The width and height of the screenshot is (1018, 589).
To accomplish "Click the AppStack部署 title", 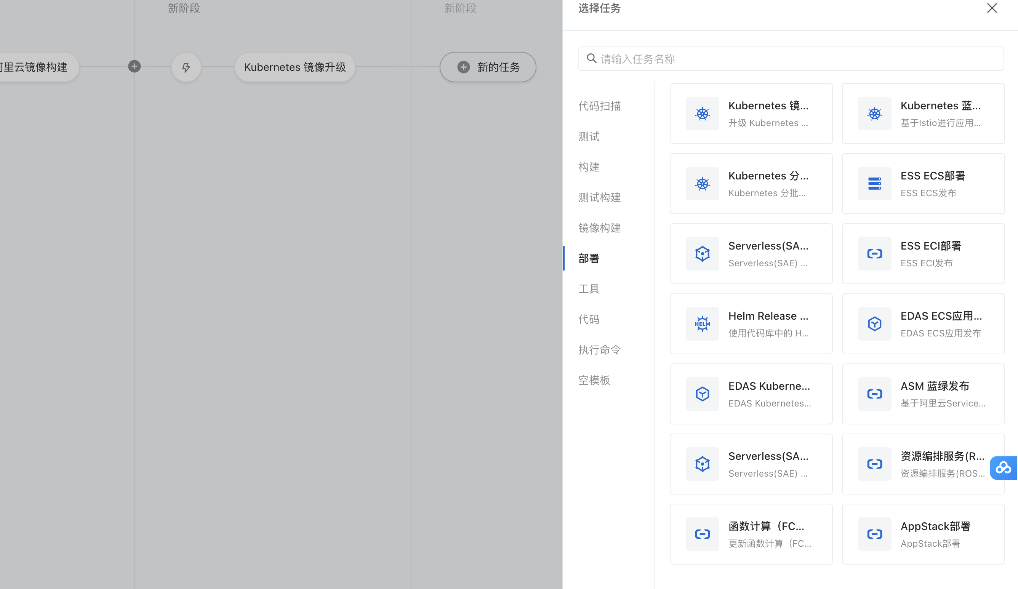I will pos(936,526).
